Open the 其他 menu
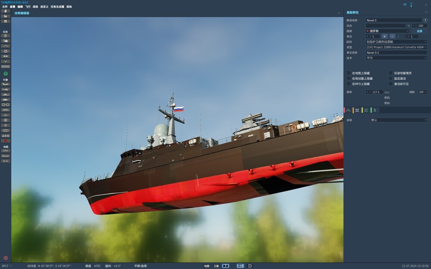431x269 pixels. [69, 6]
